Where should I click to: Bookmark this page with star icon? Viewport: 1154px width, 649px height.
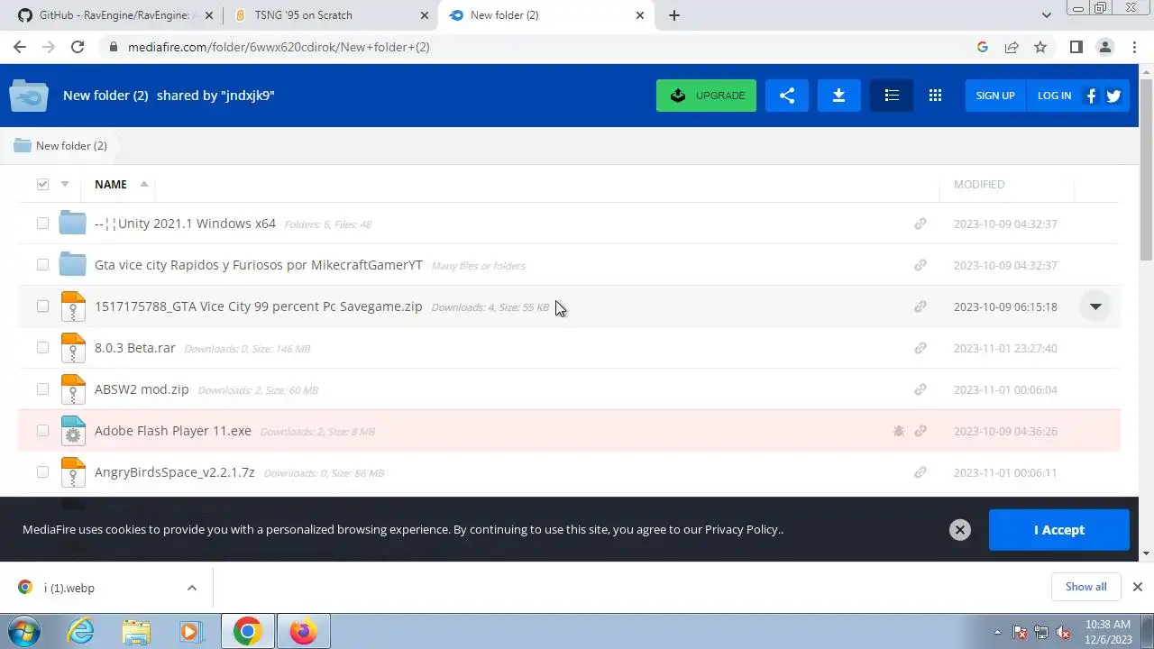coord(1040,47)
